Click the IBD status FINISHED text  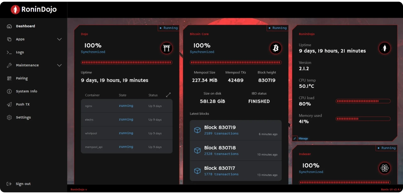(x=259, y=101)
